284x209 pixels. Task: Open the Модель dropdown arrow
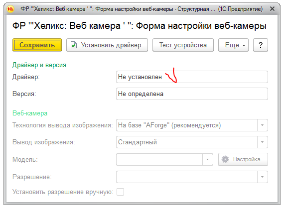point(208,159)
